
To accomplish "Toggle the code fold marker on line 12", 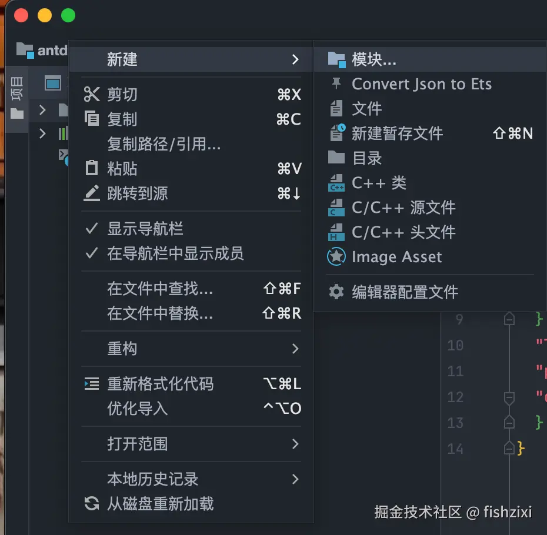I will pyautogui.click(x=509, y=397).
